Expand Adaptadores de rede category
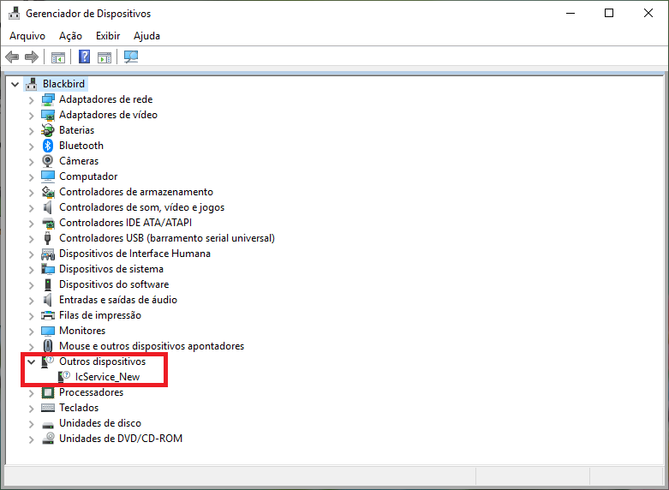669x490 pixels. (x=31, y=100)
